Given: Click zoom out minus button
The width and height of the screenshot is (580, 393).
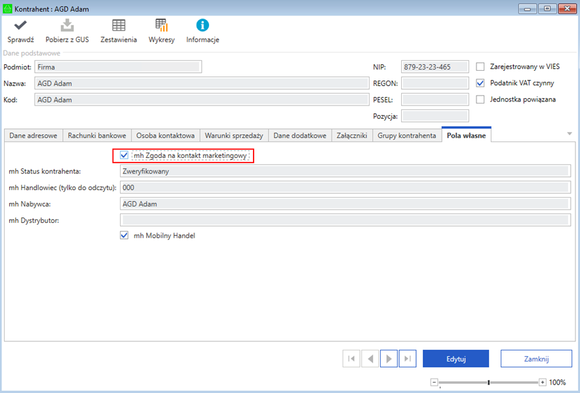Looking at the screenshot, I should pos(434,382).
